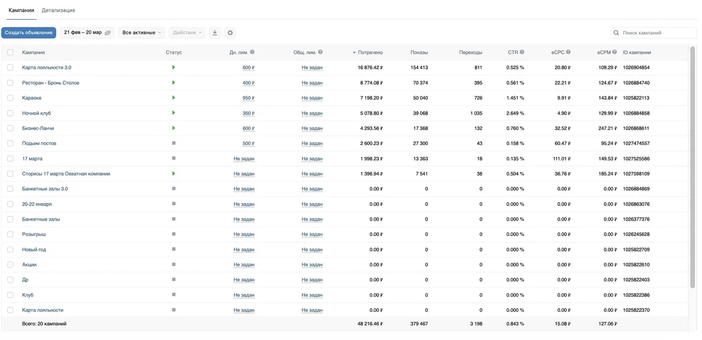Click help icon next to Общ. лим.

point(320,52)
